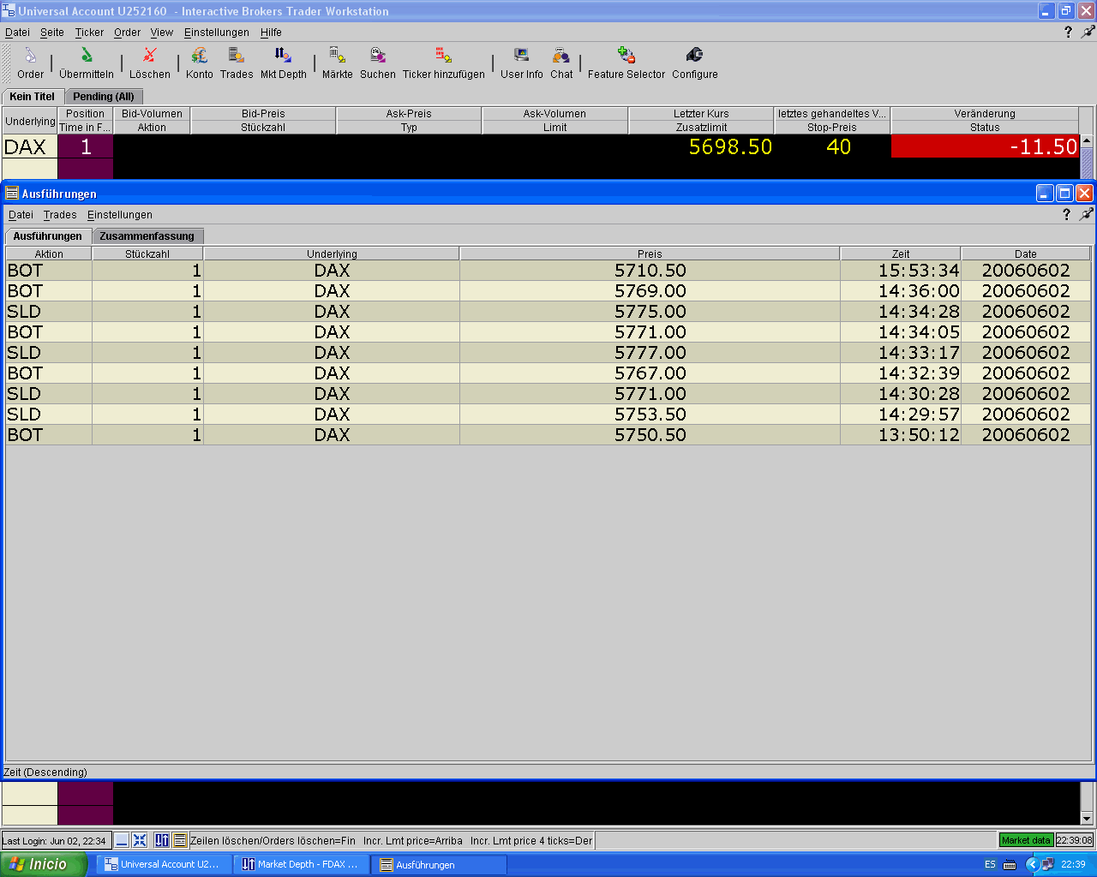The image size is (1097, 877).
Task: Open the Configure toolbar icon
Action: [695, 56]
